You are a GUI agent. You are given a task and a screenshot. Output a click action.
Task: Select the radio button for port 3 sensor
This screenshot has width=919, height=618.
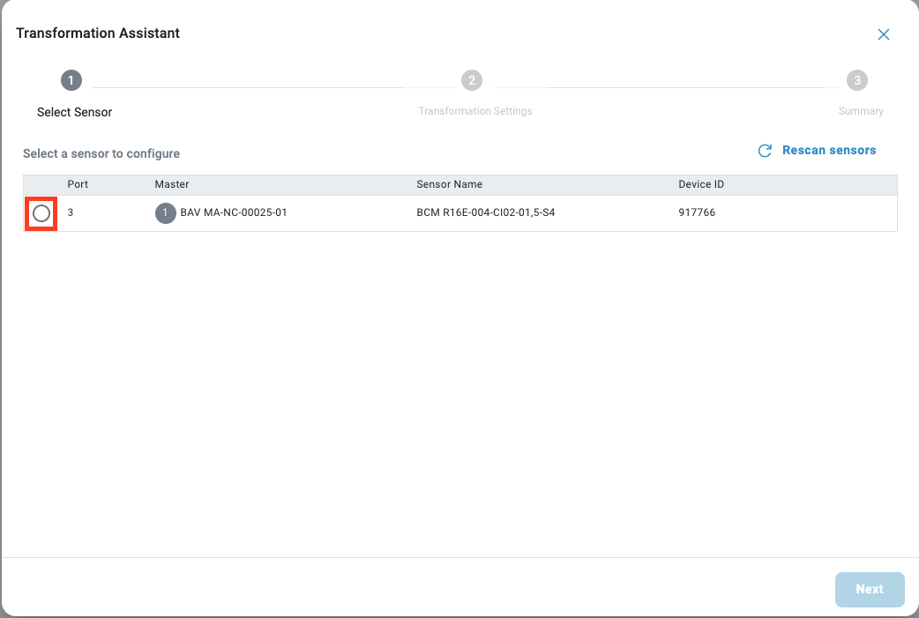tap(41, 213)
